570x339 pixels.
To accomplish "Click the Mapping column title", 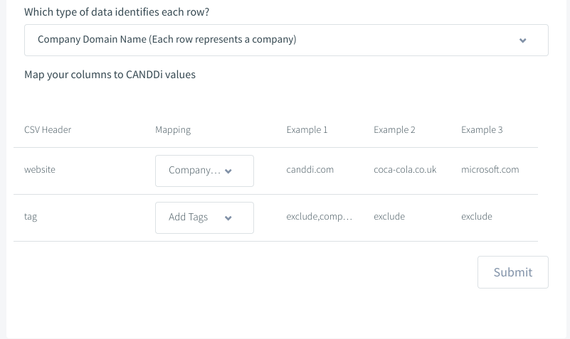I will tap(173, 130).
